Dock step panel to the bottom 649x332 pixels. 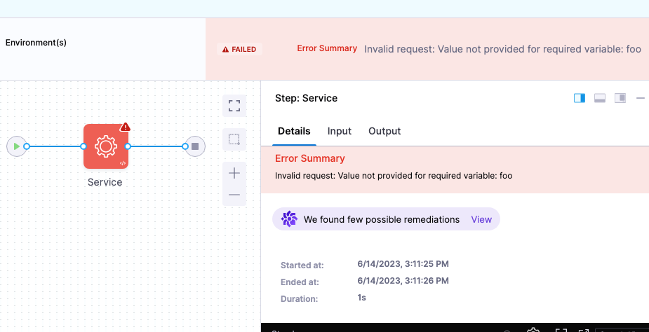click(600, 98)
